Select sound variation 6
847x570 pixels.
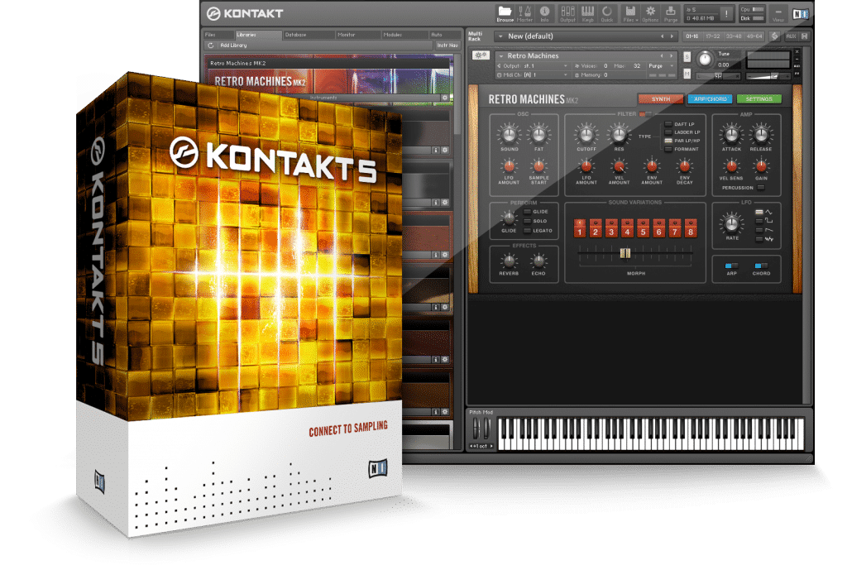(x=659, y=228)
